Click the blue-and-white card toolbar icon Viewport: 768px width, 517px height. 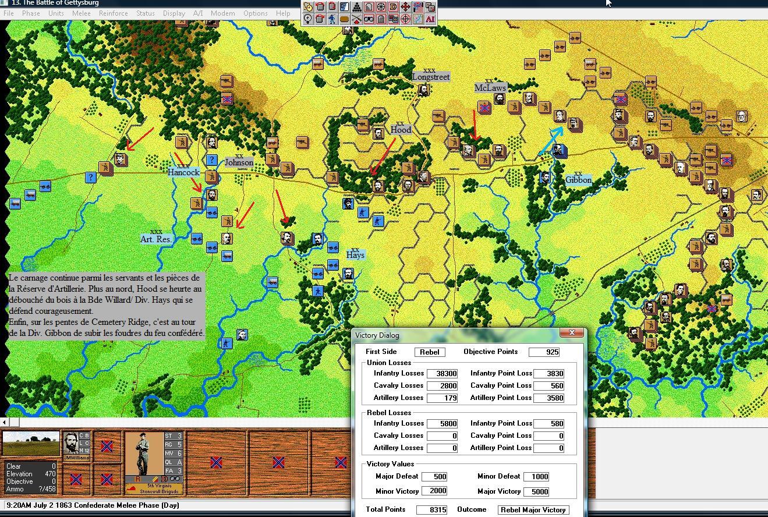[344, 7]
